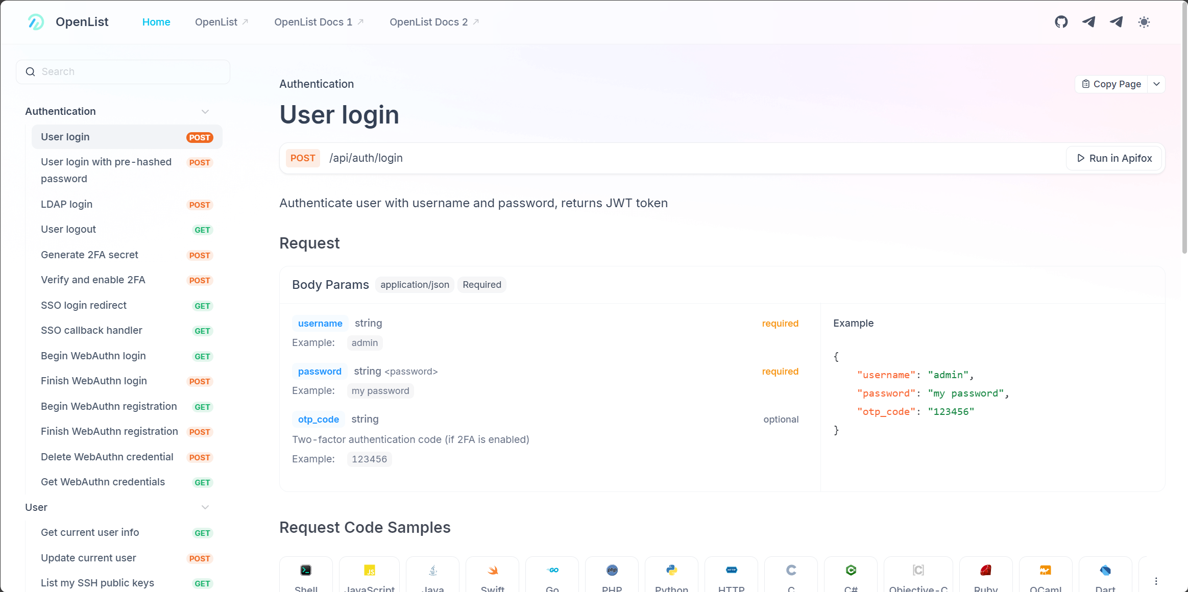Viewport: 1188px width, 592px height.
Task: Go to the Home nav tab
Action: [156, 22]
